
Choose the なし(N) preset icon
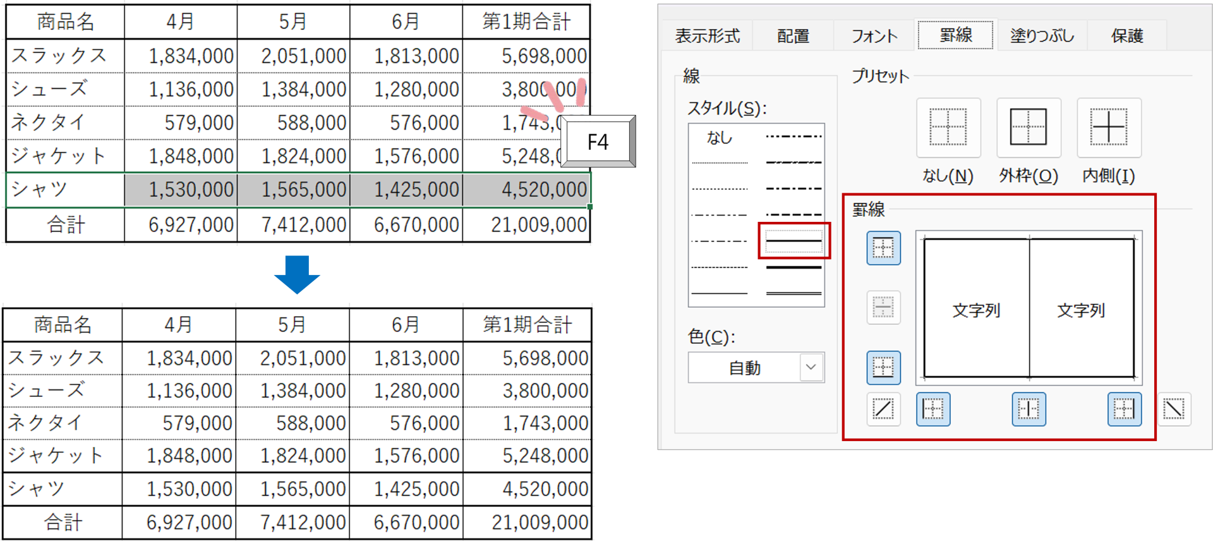(948, 127)
